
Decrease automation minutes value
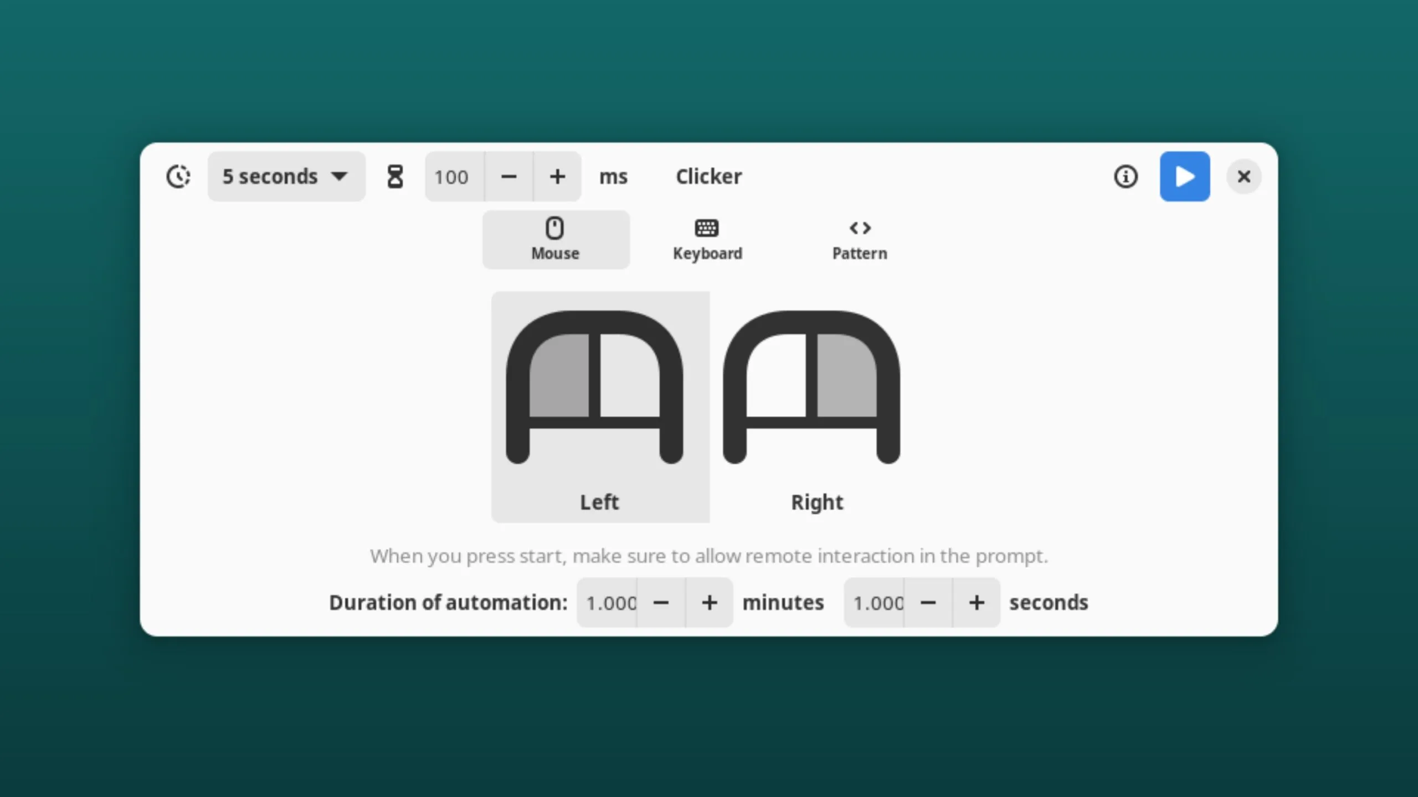tap(661, 602)
